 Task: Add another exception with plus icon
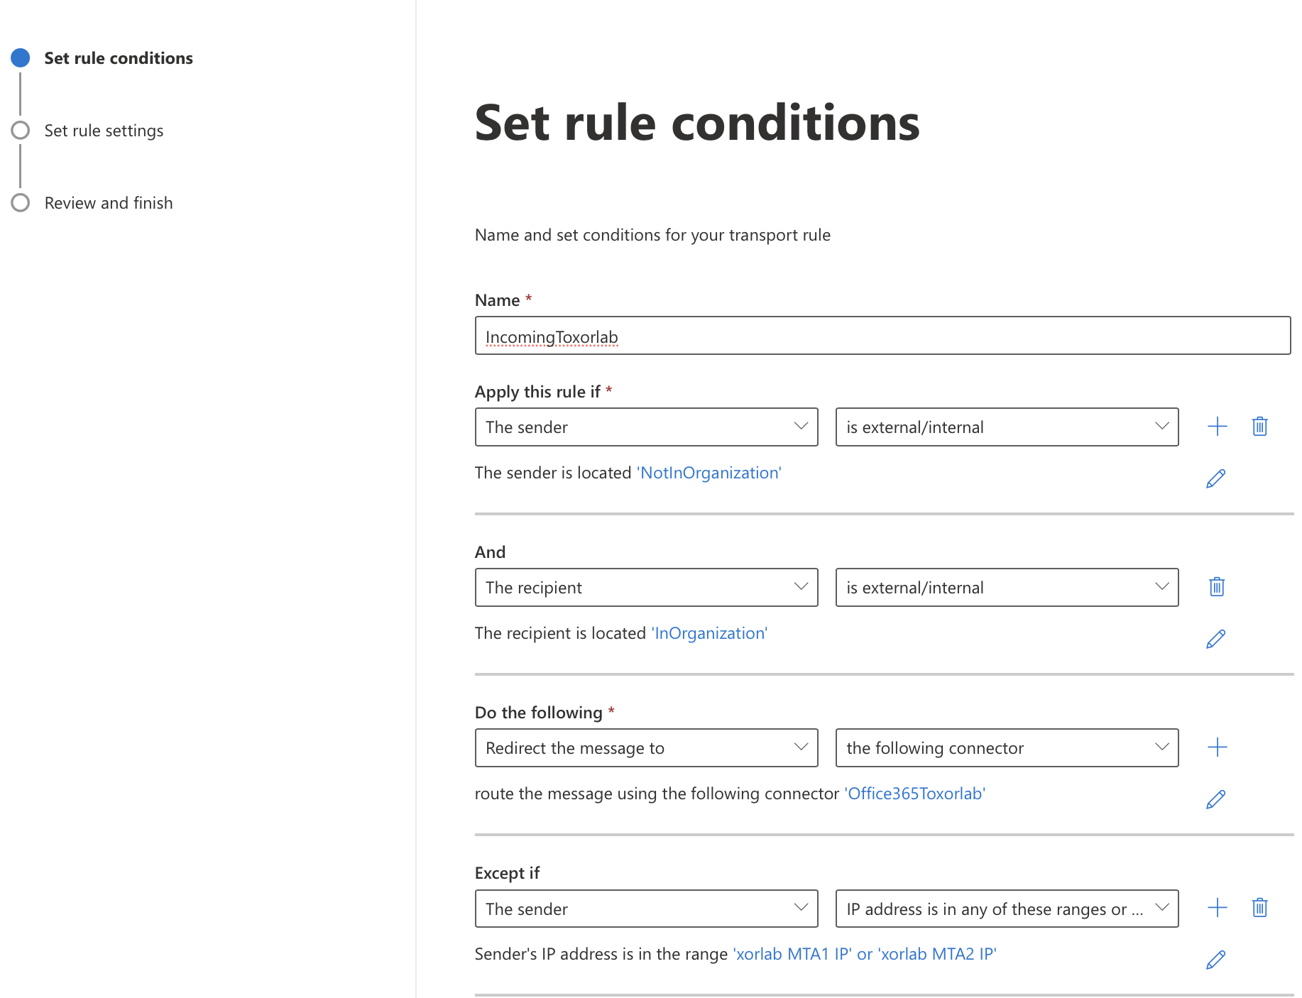tap(1217, 908)
